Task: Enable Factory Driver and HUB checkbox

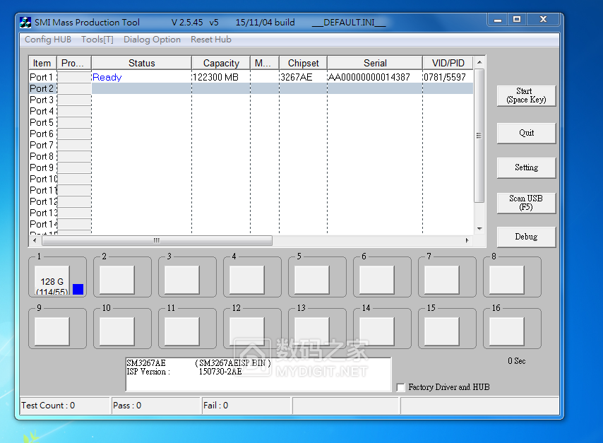Action: click(401, 387)
